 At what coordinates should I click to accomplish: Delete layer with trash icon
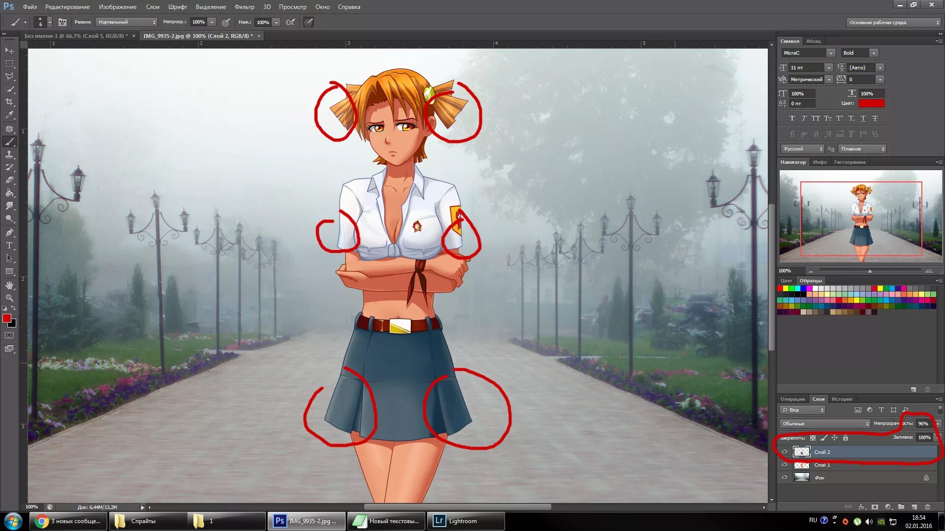927,507
